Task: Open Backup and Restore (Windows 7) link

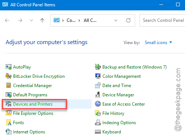Action: 134,67
